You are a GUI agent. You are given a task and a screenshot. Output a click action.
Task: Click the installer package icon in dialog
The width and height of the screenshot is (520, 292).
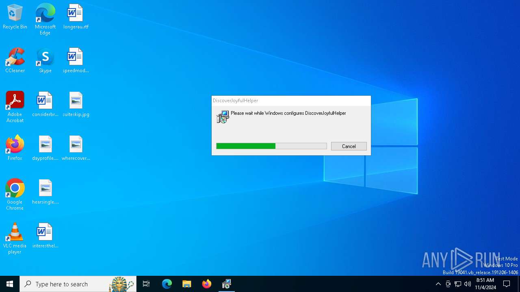click(x=223, y=116)
